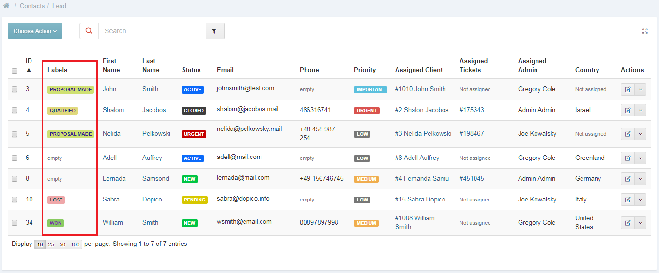Select the checkbox for lead ID 10
659x273 pixels.
[x=15, y=200]
